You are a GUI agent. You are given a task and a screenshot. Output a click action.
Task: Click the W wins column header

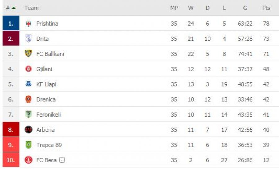(x=191, y=8)
